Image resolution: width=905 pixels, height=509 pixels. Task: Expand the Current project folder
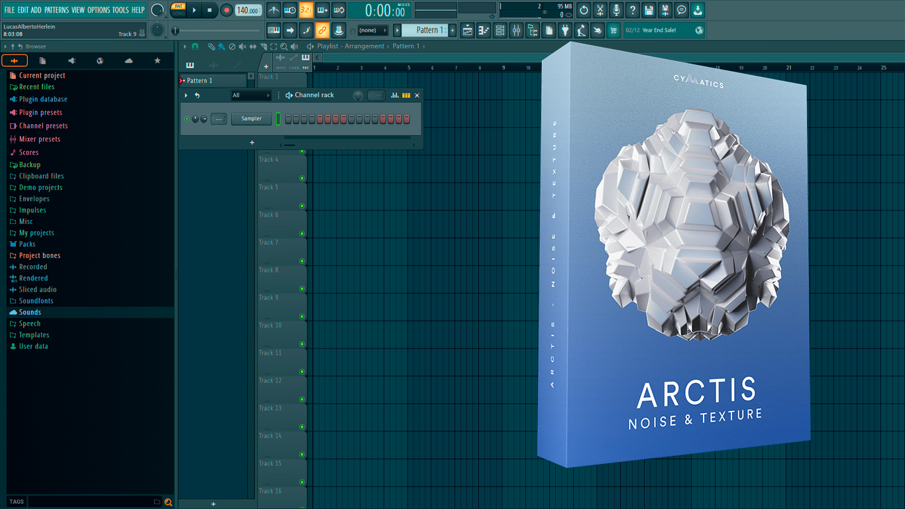pos(42,76)
